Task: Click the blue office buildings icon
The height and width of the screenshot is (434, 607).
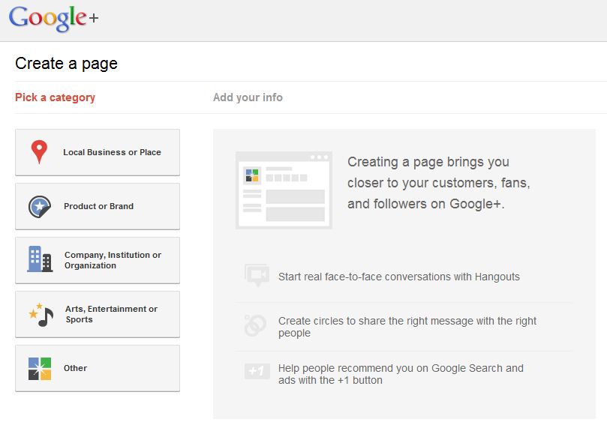Action: coord(40,259)
